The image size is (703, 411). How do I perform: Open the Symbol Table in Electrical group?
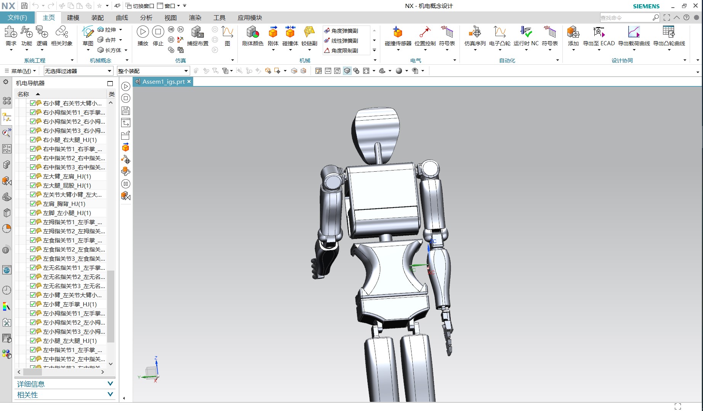point(447,36)
